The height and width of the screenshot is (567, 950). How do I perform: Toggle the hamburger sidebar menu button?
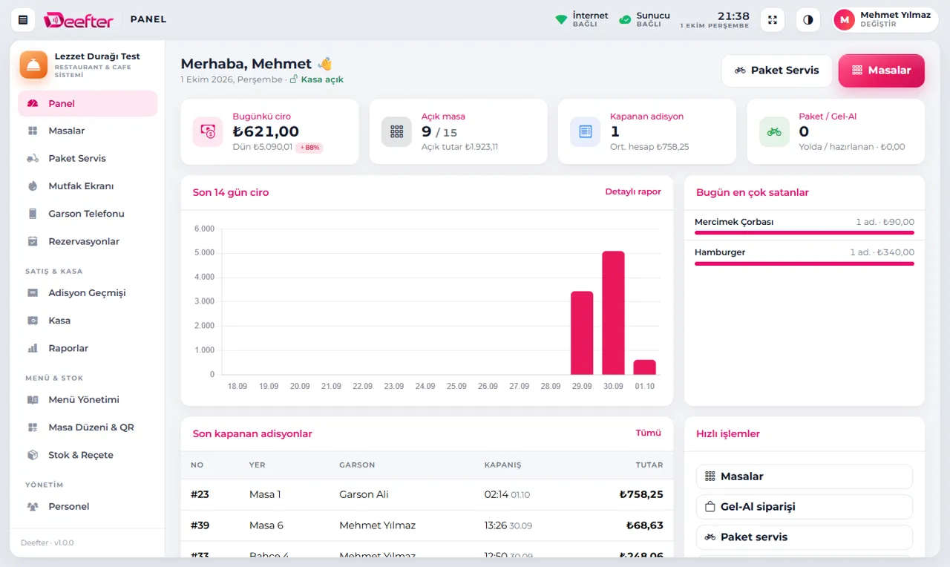(x=23, y=20)
